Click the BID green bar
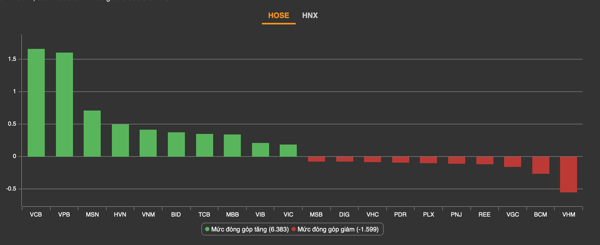The height and width of the screenshot is (245, 600). [176, 144]
